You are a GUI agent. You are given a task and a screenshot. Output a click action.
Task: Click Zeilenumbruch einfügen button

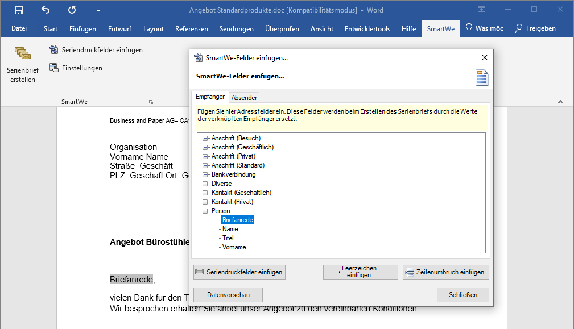tap(445, 272)
